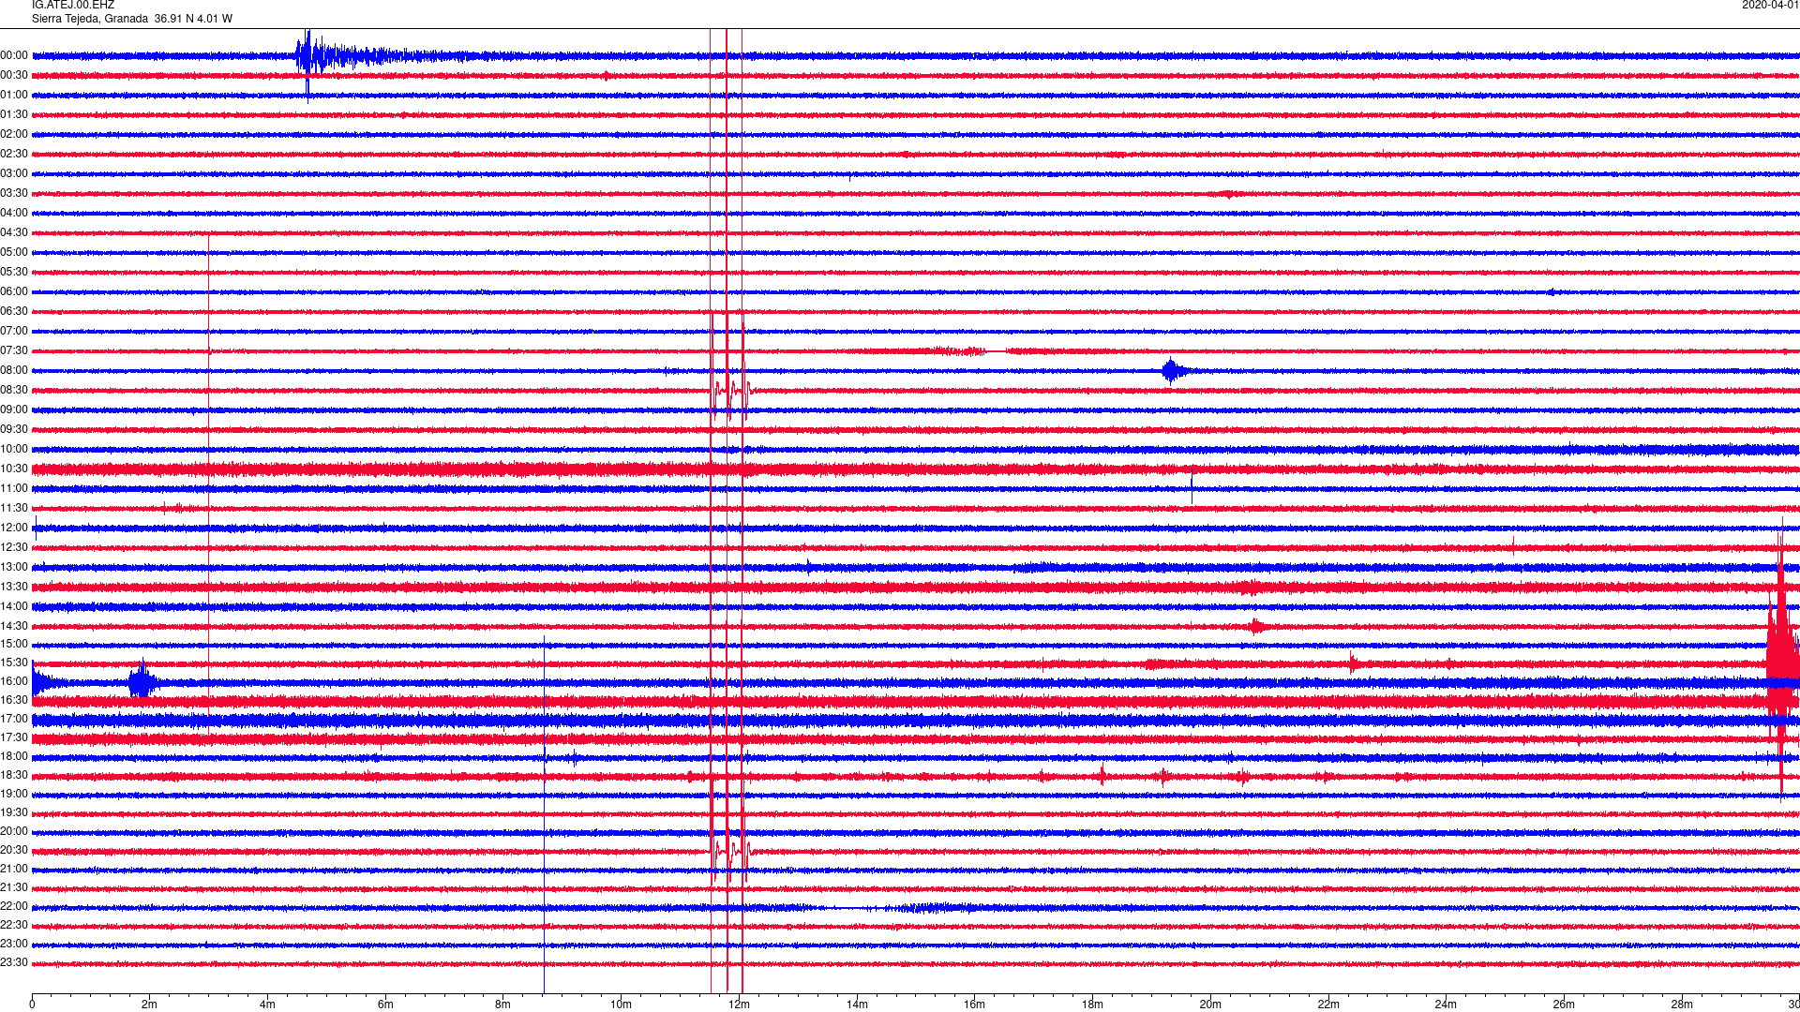Select the 17:30 time row label
The width and height of the screenshot is (1800, 1012).
pos(14,737)
